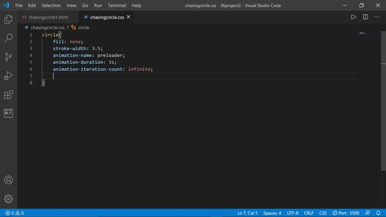Image resolution: width=386 pixels, height=217 pixels.
Task: Change end of line sequence CRLF
Action: [x=309, y=213]
